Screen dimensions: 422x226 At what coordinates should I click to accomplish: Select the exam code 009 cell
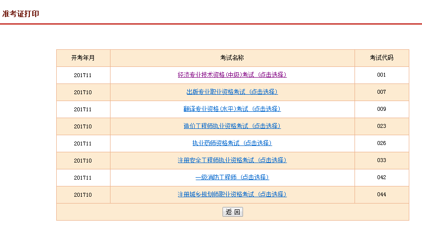tap(381, 109)
